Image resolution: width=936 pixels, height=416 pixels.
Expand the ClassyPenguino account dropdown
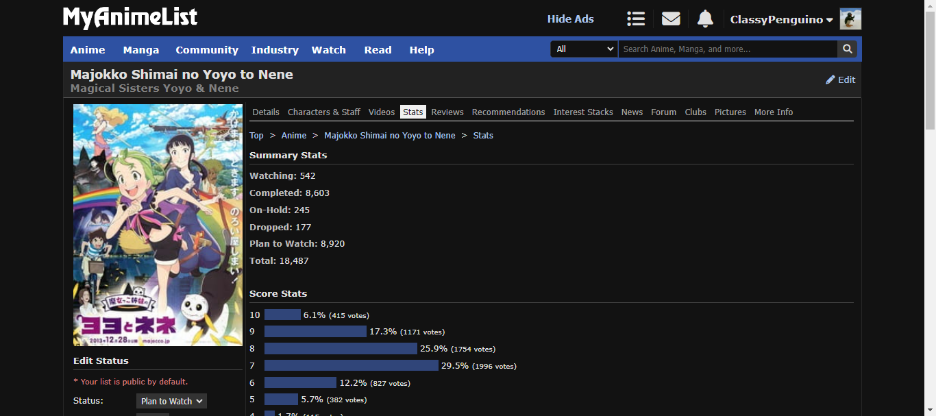point(782,19)
